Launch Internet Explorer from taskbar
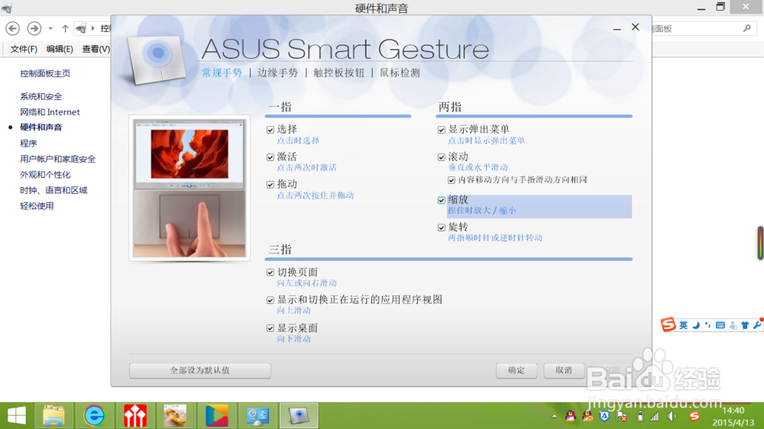This screenshot has width=764, height=429. tap(93, 416)
